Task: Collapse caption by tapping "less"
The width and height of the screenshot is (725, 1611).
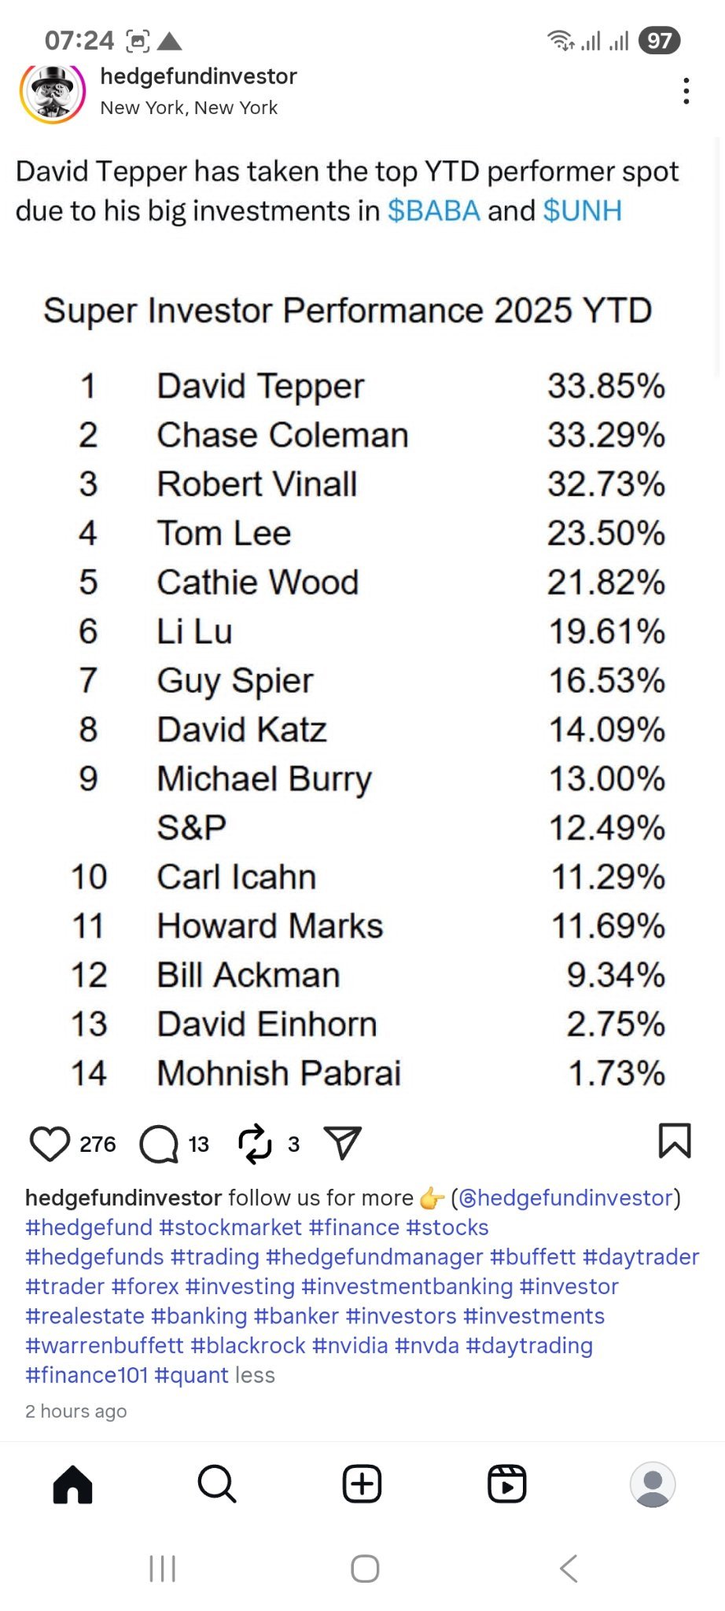Action: [x=255, y=1375]
